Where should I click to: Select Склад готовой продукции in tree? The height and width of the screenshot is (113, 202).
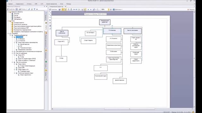coord(27,66)
